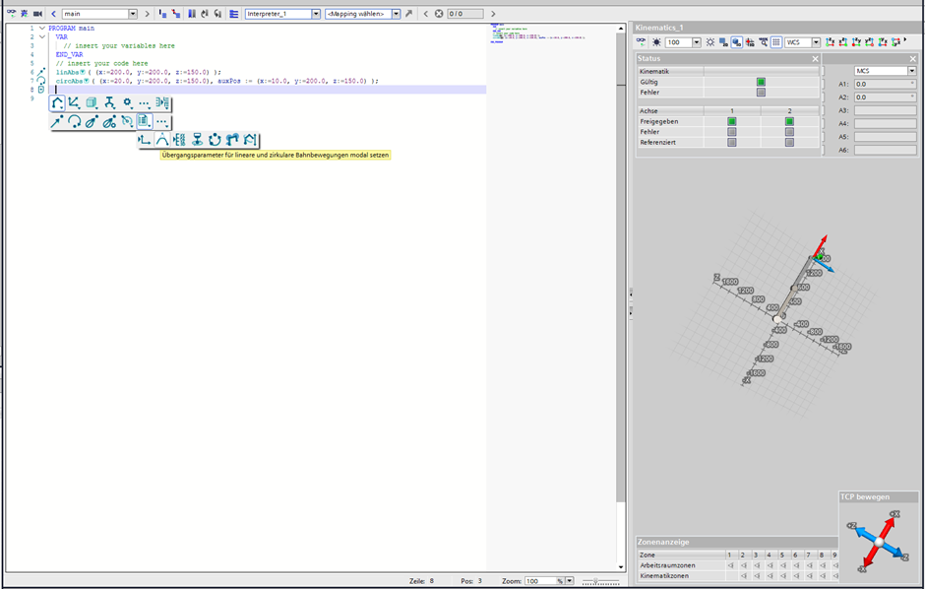Screen dimensions: 925x589
Task: Select the circular arc motion icon
Action: [x=74, y=122]
